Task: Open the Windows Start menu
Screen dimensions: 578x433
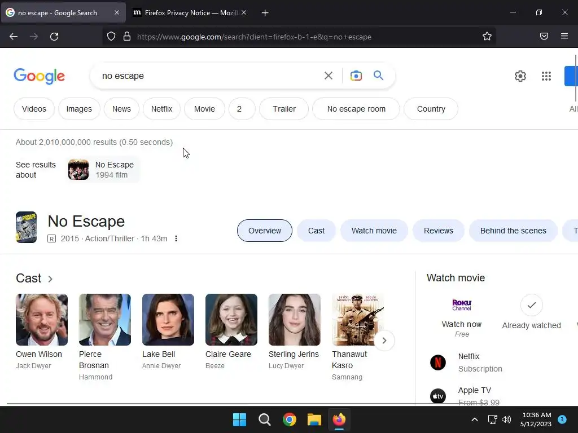Action: [x=239, y=419]
